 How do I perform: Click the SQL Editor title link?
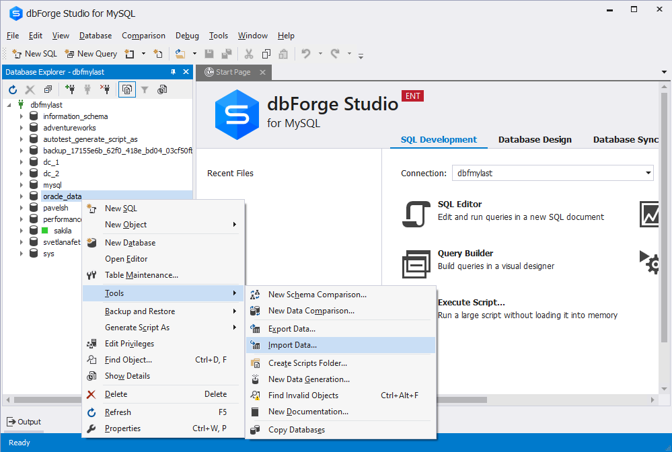click(x=459, y=204)
